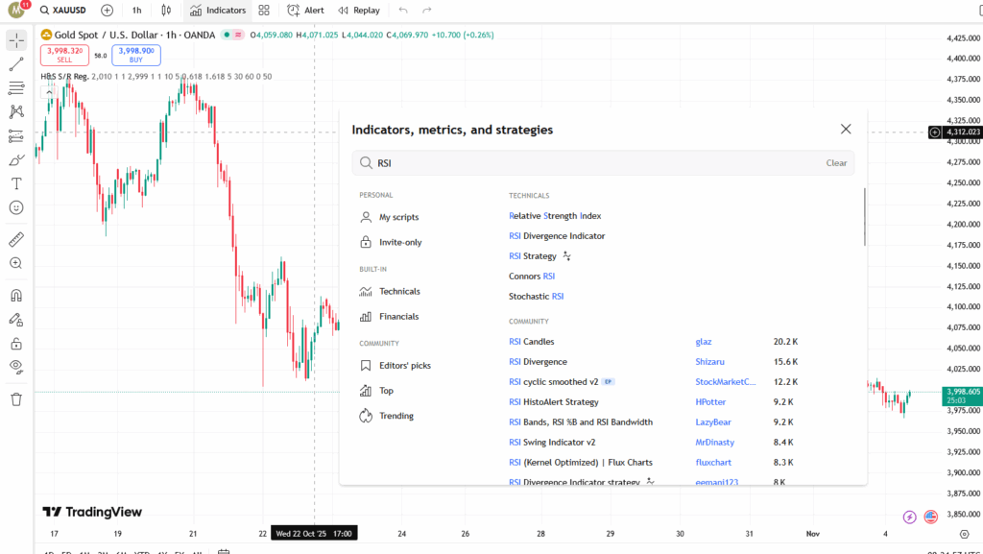Open the layout templates grid icon
This screenshot has width=983, height=554.
coord(264,11)
